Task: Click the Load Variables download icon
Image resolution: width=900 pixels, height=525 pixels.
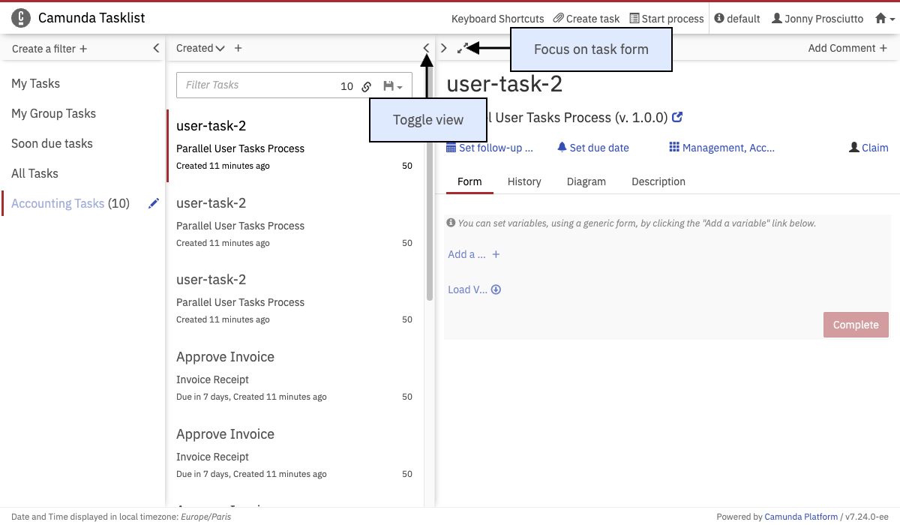Action: click(x=496, y=289)
